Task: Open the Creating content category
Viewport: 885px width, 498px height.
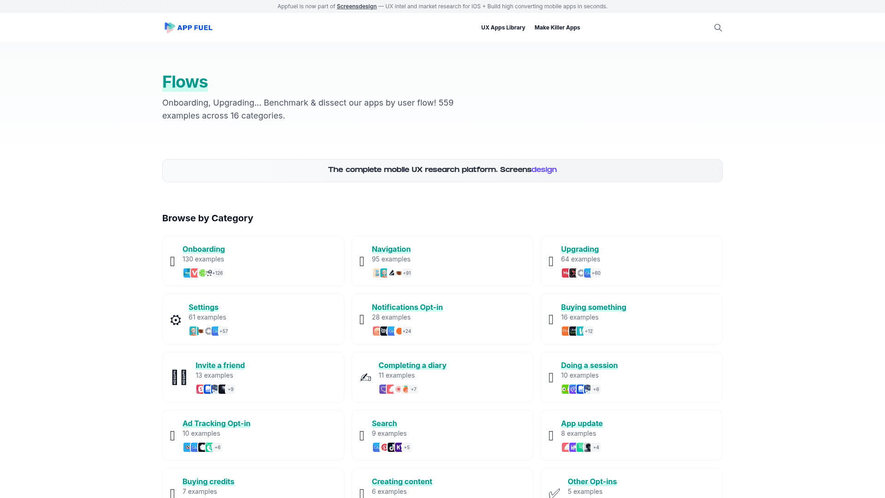Action: pos(401,481)
